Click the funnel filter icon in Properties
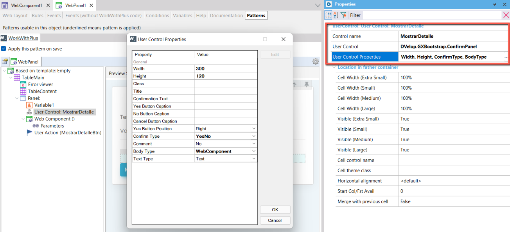Screen dimensions: 510x232 tap(343, 15)
